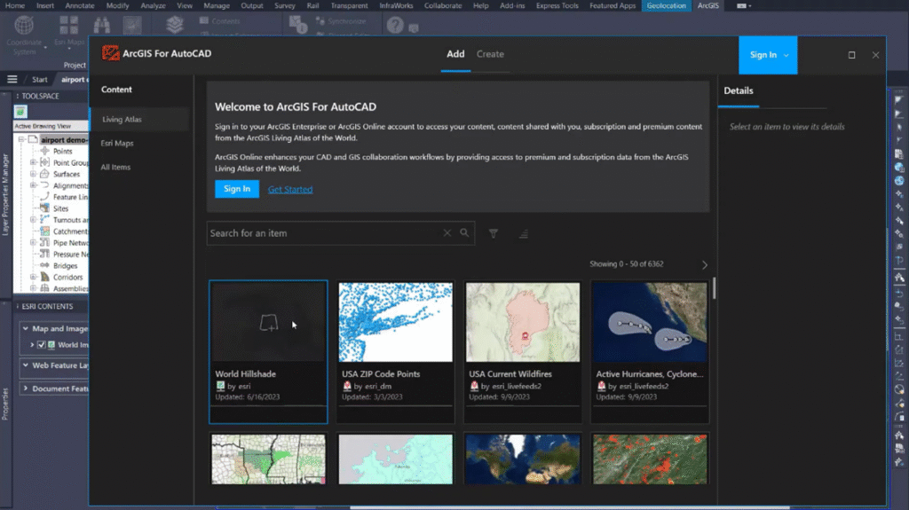Click the Details panel tab
Image resolution: width=909 pixels, height=510 pixels.
click(739, 91)
